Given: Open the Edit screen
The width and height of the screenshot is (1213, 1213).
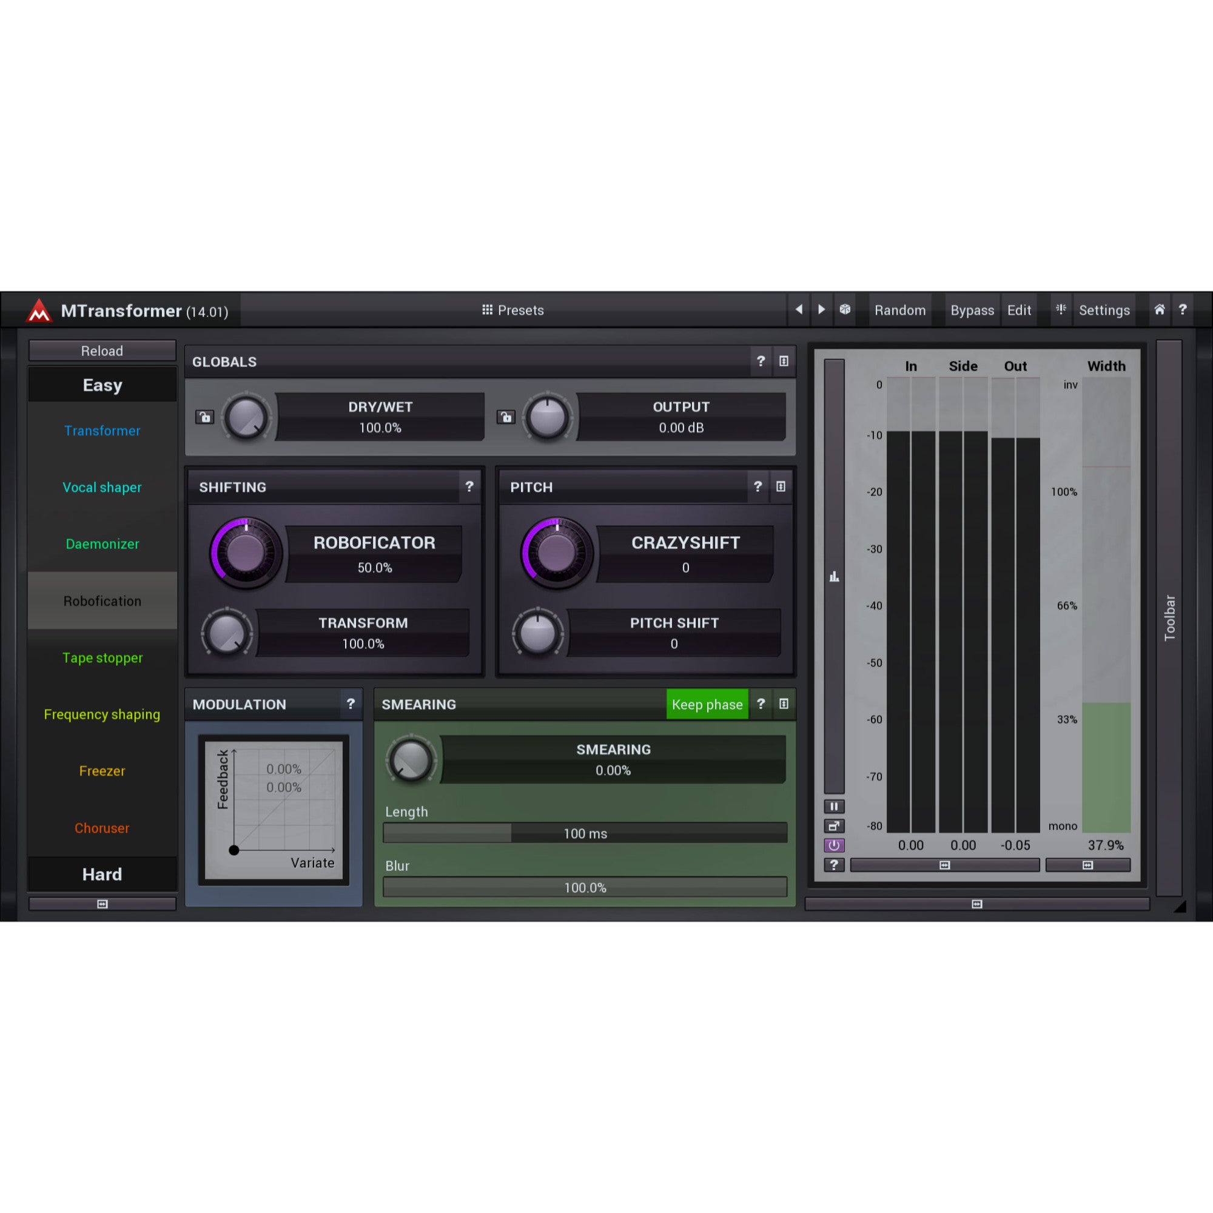Looking at the screenshot, I should 1019,310.
